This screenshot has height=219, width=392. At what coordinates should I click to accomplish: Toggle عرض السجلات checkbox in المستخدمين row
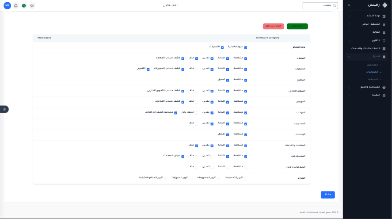click(x=183, y=157)
